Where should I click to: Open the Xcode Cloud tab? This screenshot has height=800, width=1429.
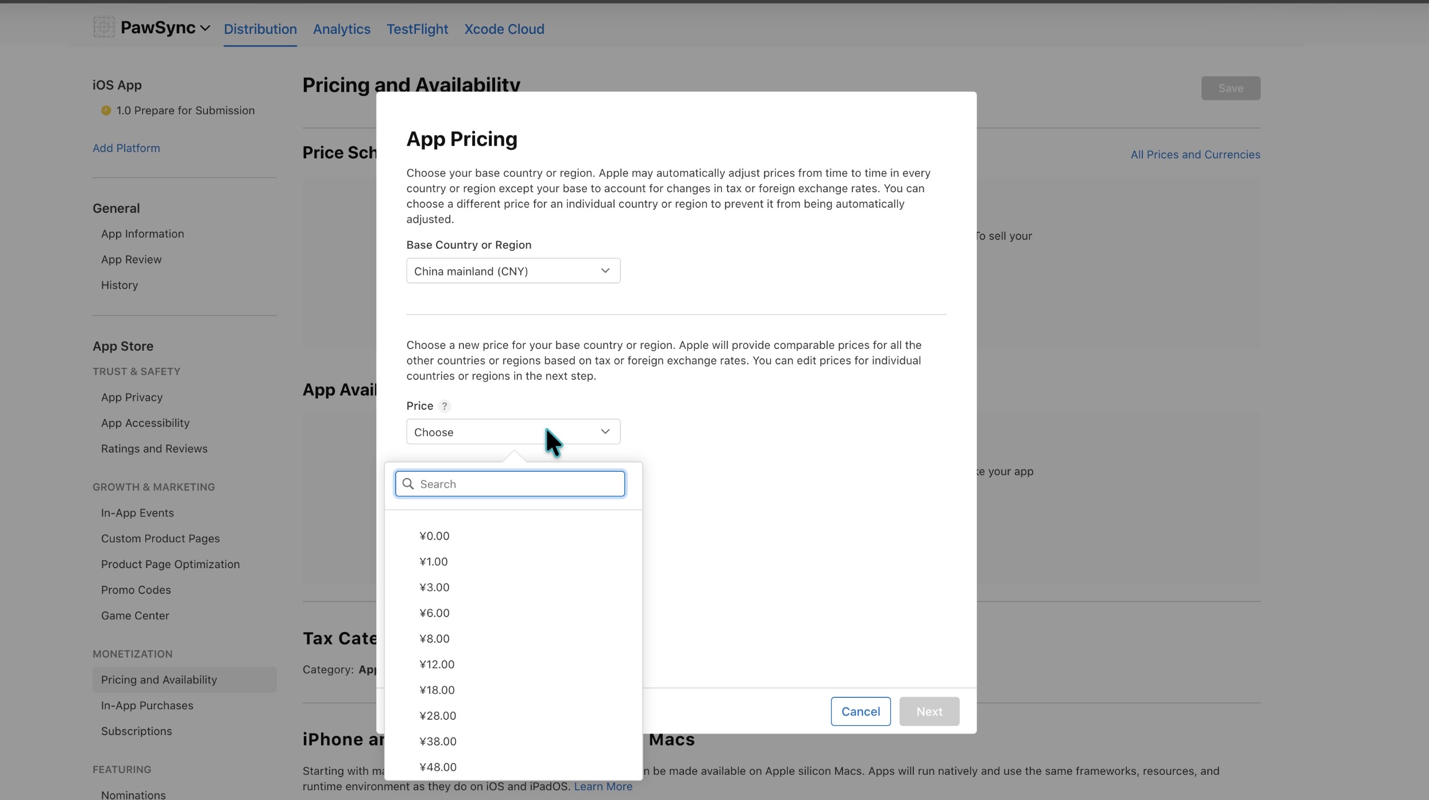(504, 29)
